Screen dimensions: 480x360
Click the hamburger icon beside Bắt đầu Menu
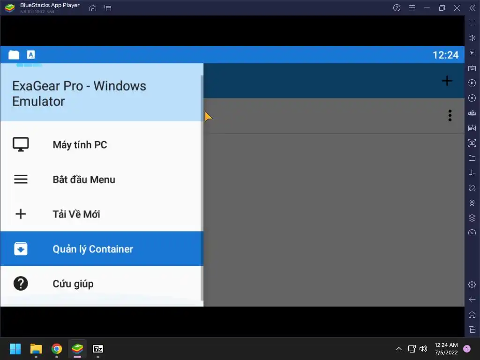click(21, 179)
